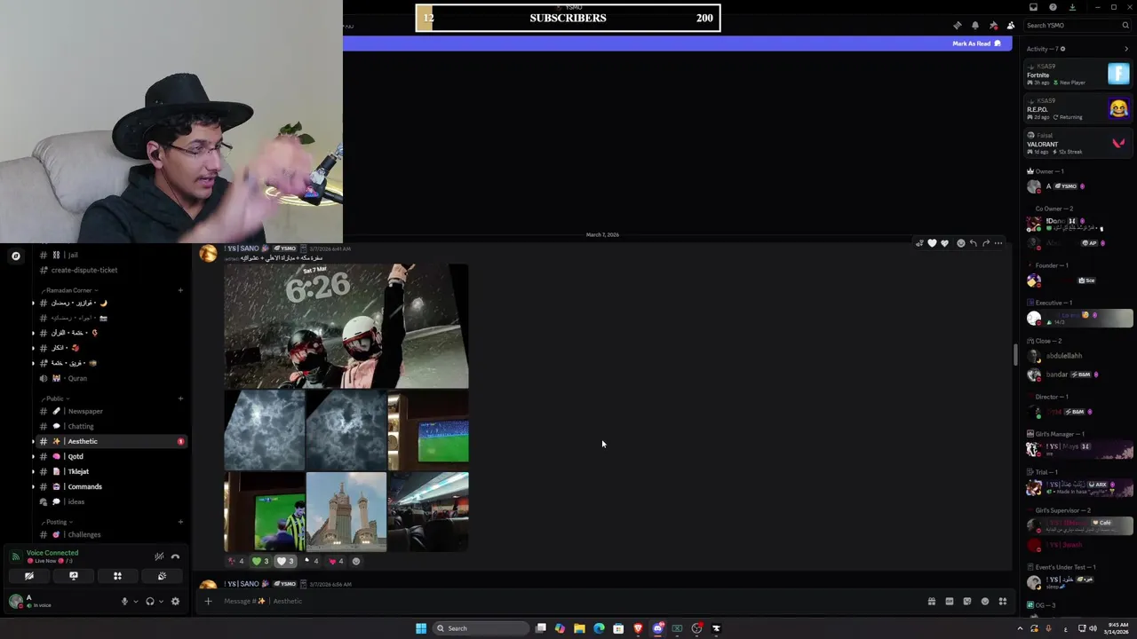Forward the hovered message
Screen dimensions: 1137x639
985,243
